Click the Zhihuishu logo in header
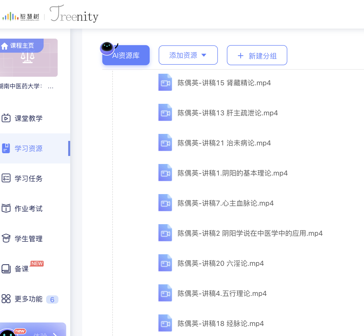 21,17
